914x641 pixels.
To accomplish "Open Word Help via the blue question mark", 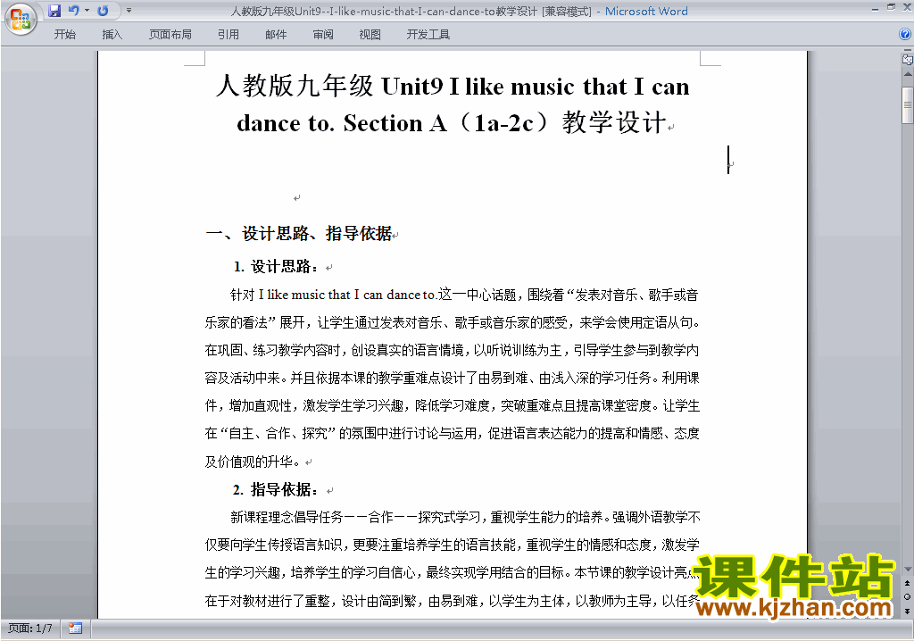I will tap(905, 34).
